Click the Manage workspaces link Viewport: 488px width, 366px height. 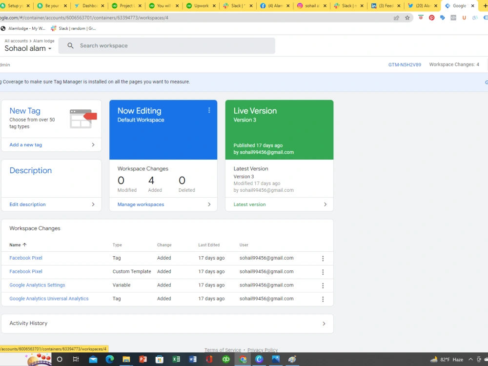point(141,204)
